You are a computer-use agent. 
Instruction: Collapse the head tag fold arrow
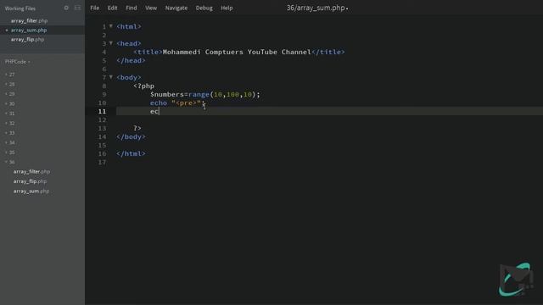111,43
